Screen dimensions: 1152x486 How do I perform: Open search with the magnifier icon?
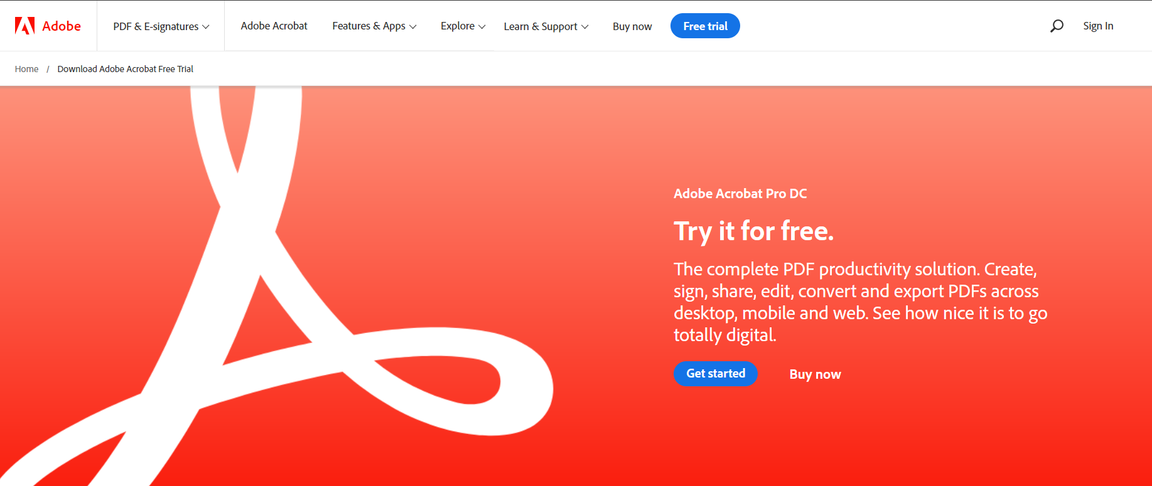(x=1057, y=26)
